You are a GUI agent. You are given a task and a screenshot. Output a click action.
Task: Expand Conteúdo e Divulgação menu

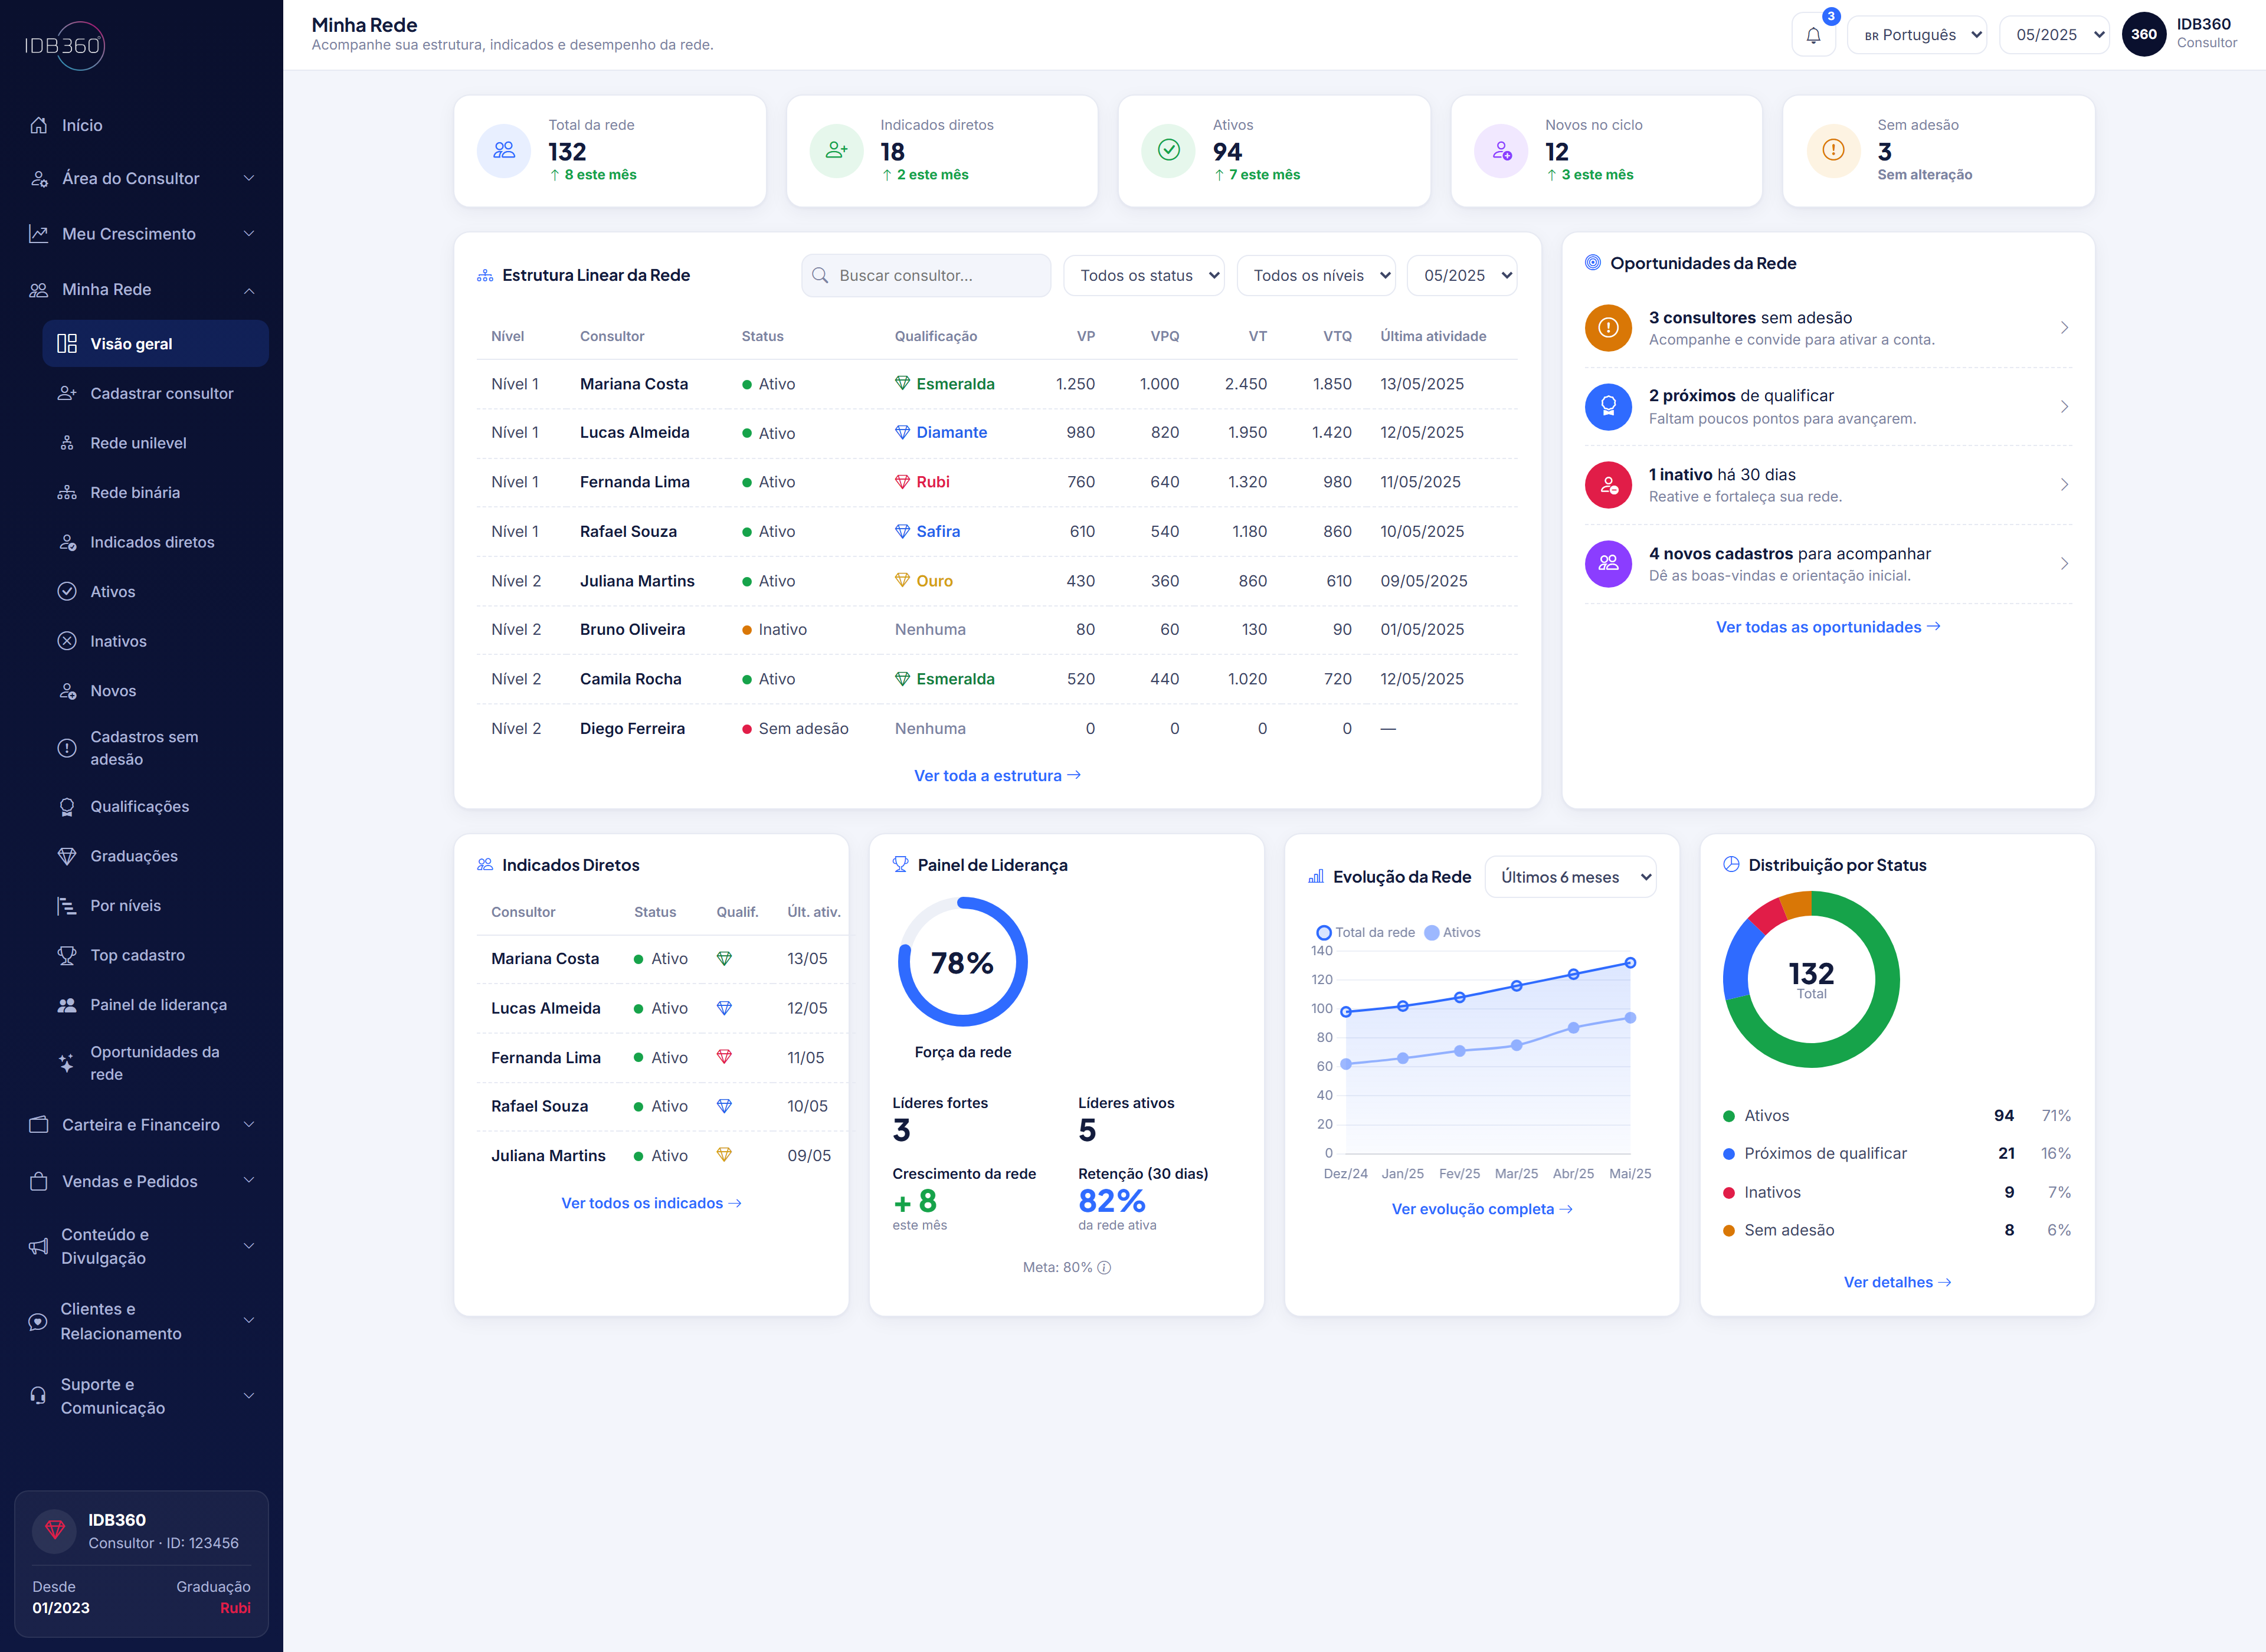(x=141, y=1246)
